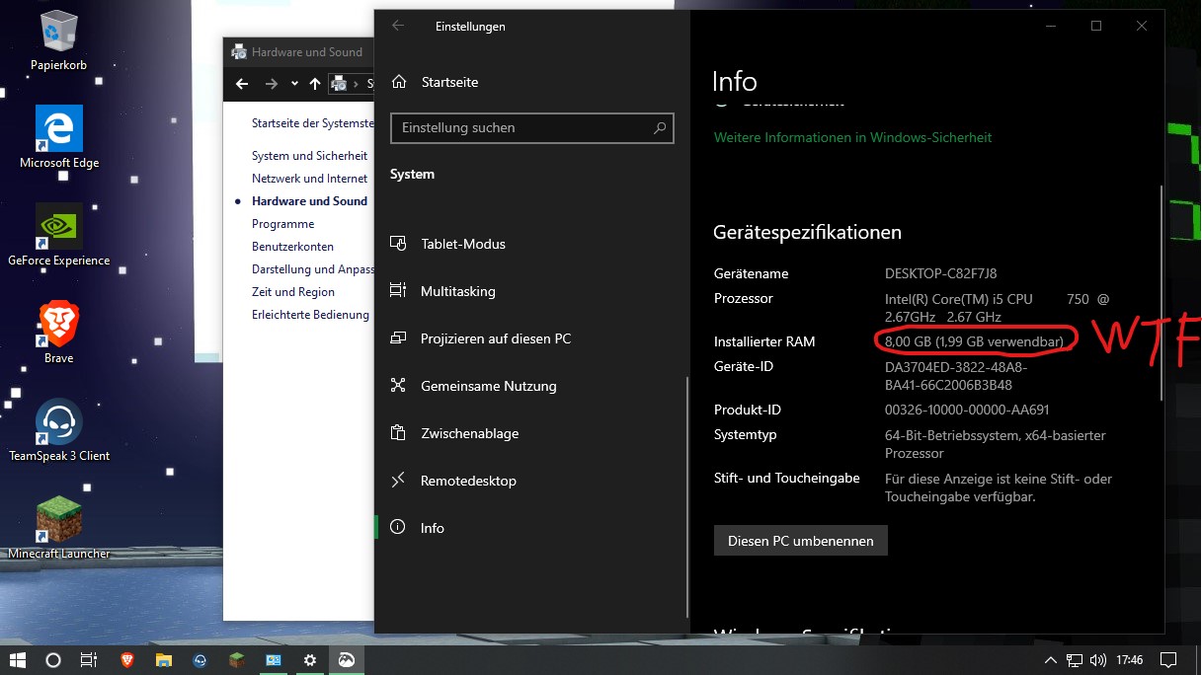Open Microsoft Edge desktop shortcut
The width and height of the screenshot is (1202, 675).
coord(59,138)
